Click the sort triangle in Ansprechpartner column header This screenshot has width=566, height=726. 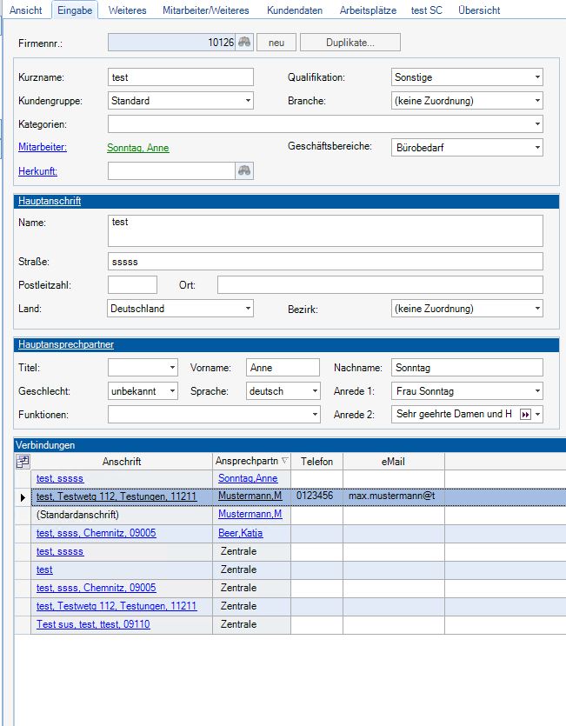(x=284, y=462)
